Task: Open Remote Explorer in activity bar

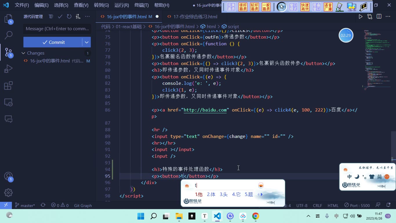Action: (8, 102)
